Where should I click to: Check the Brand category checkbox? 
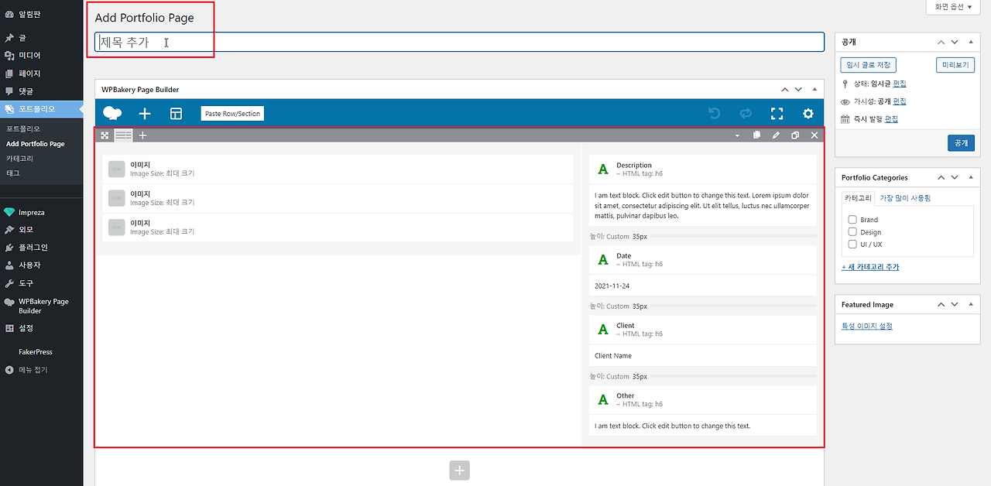852,220
